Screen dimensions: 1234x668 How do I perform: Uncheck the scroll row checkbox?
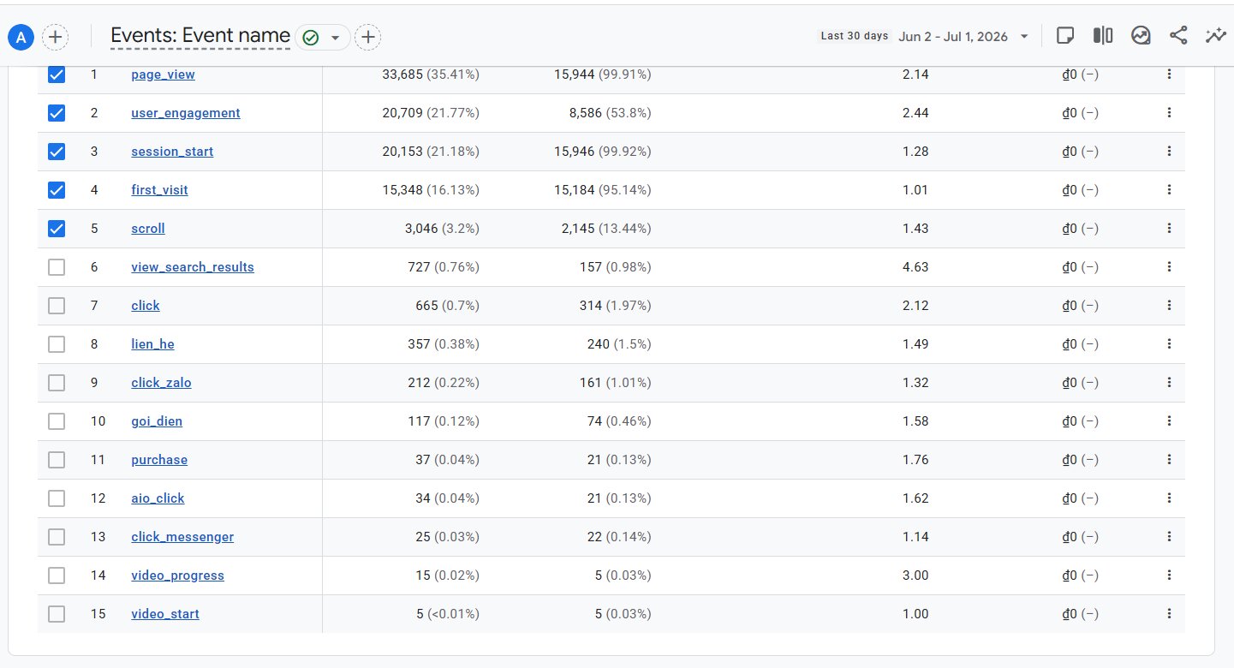point(57,229)
